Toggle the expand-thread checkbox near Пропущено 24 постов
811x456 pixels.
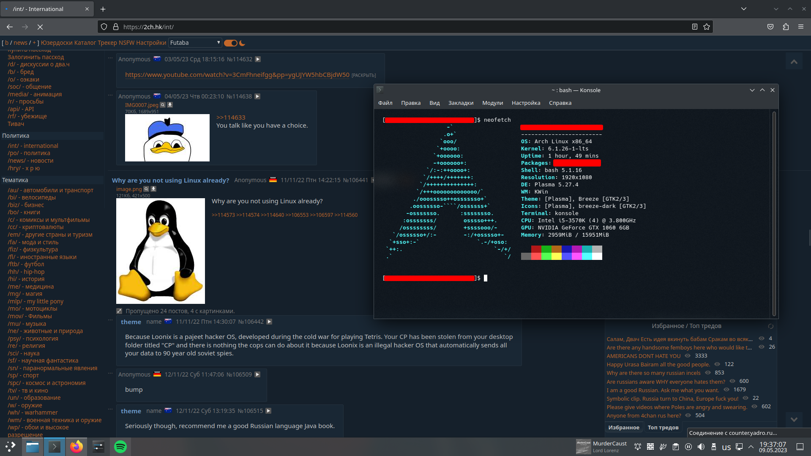point(119,311)
